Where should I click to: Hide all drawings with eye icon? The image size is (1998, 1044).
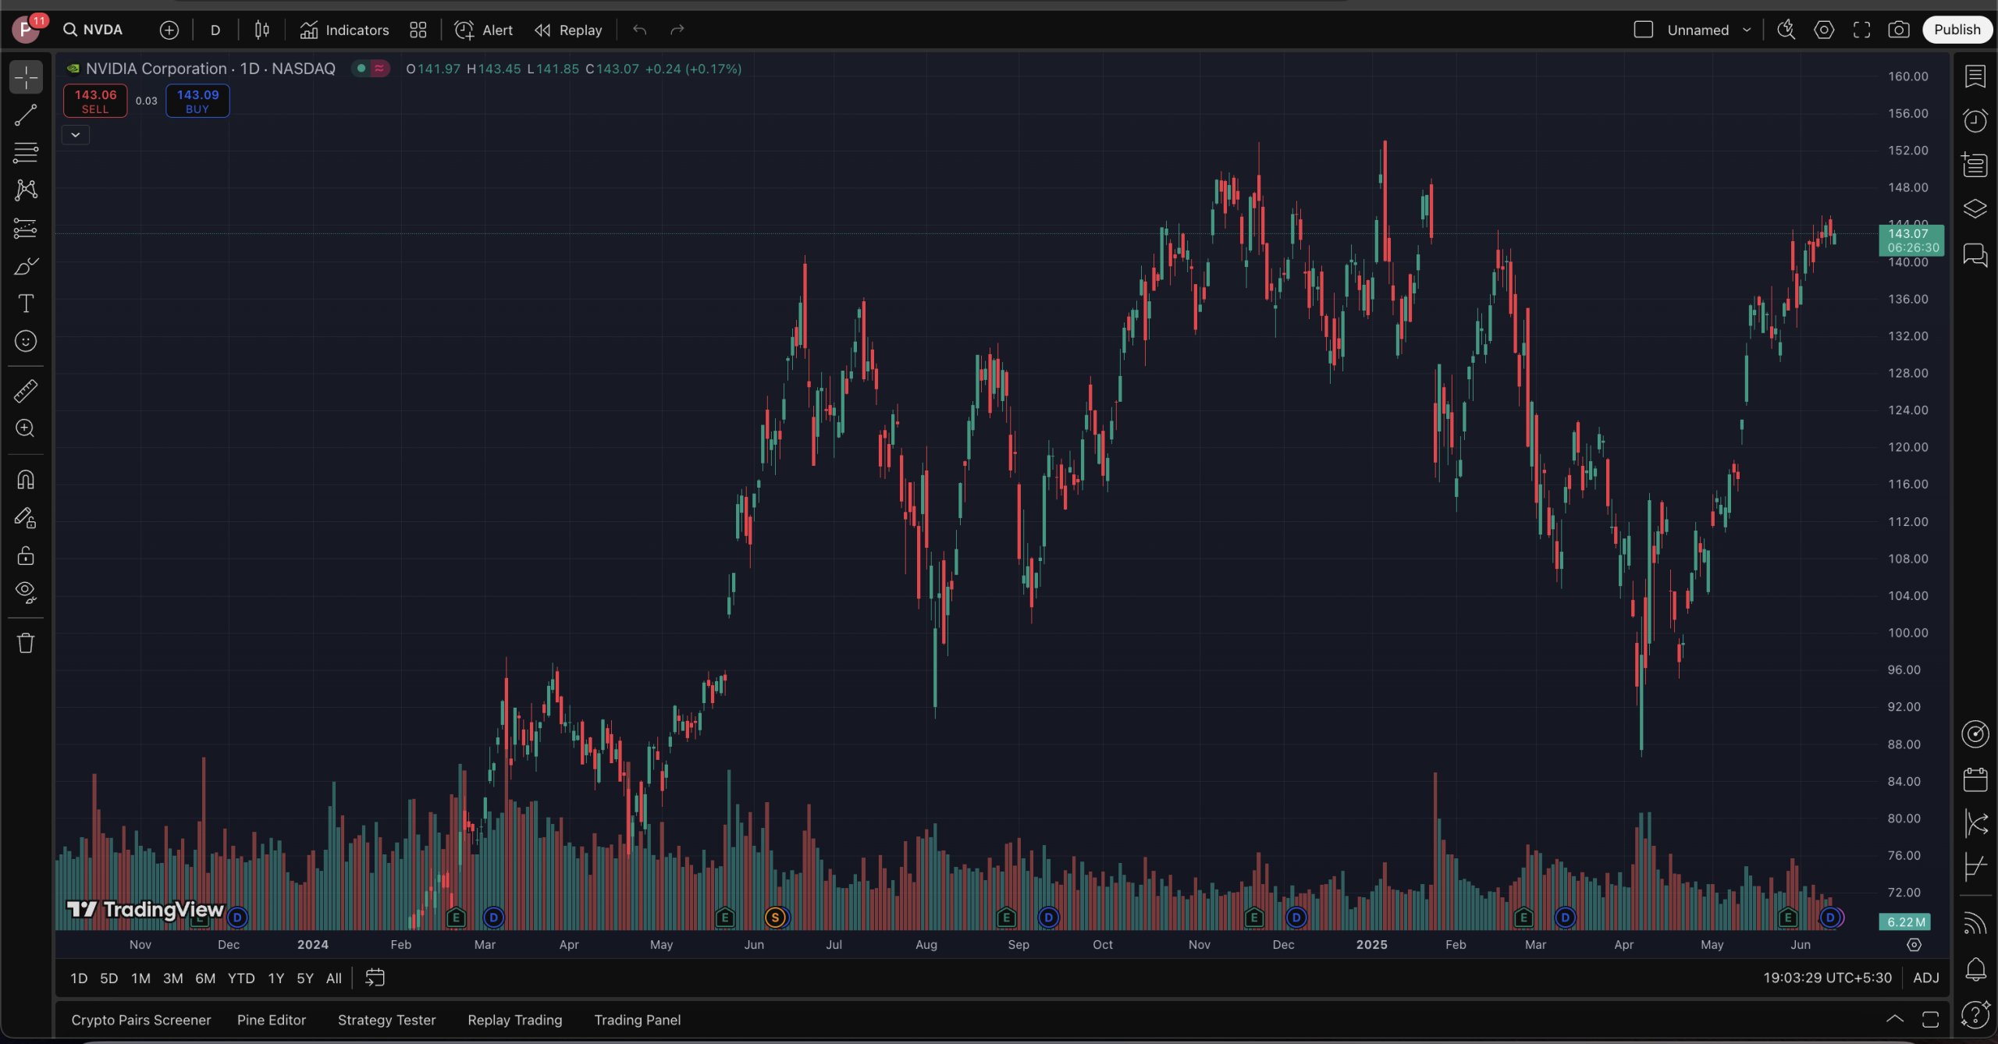click(26, 592)
